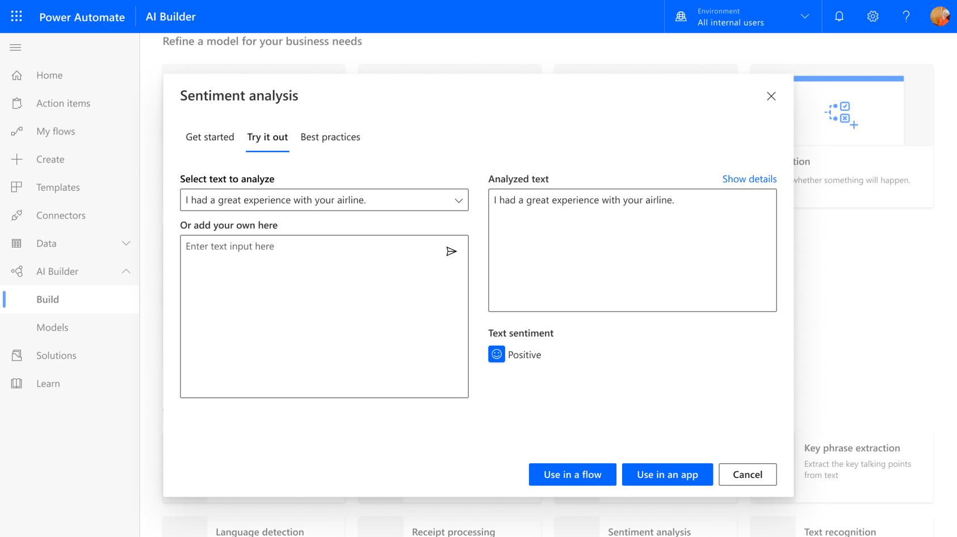Screen dimensions: 957x537
Task: Click the Home icon in sidebar
Action: [x=17, y=75]
